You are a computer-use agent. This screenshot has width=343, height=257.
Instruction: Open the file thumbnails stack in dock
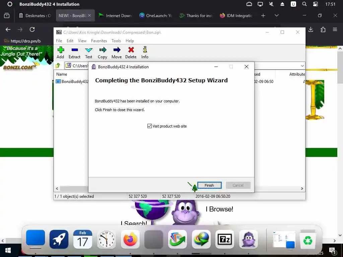coord(284,240)
